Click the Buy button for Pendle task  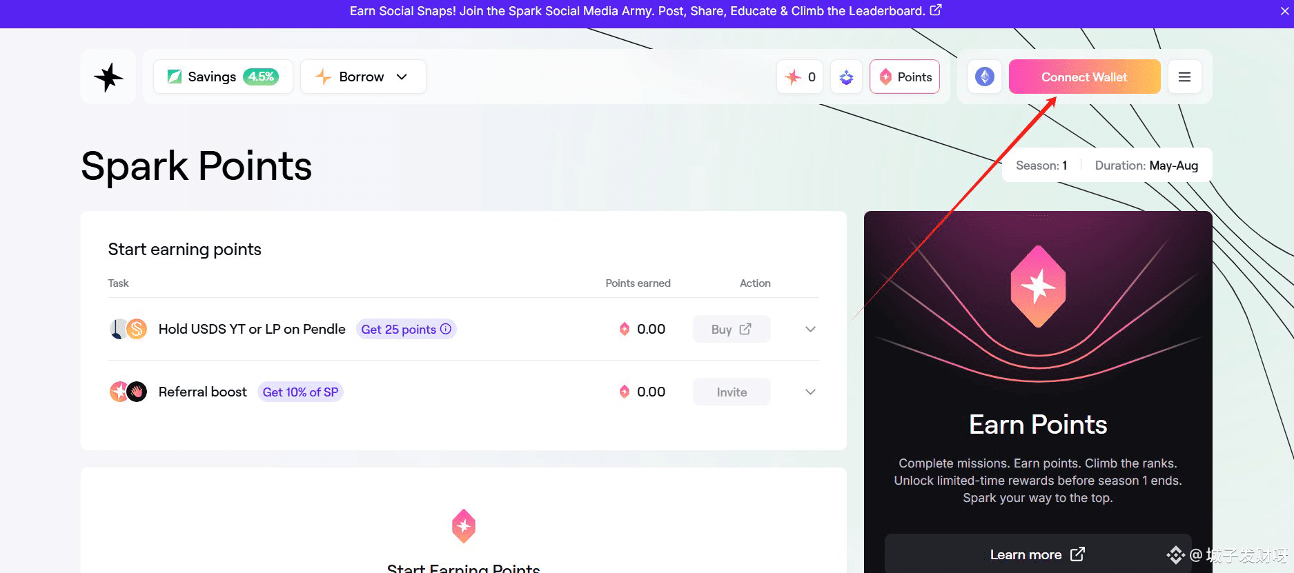point(731,329)
